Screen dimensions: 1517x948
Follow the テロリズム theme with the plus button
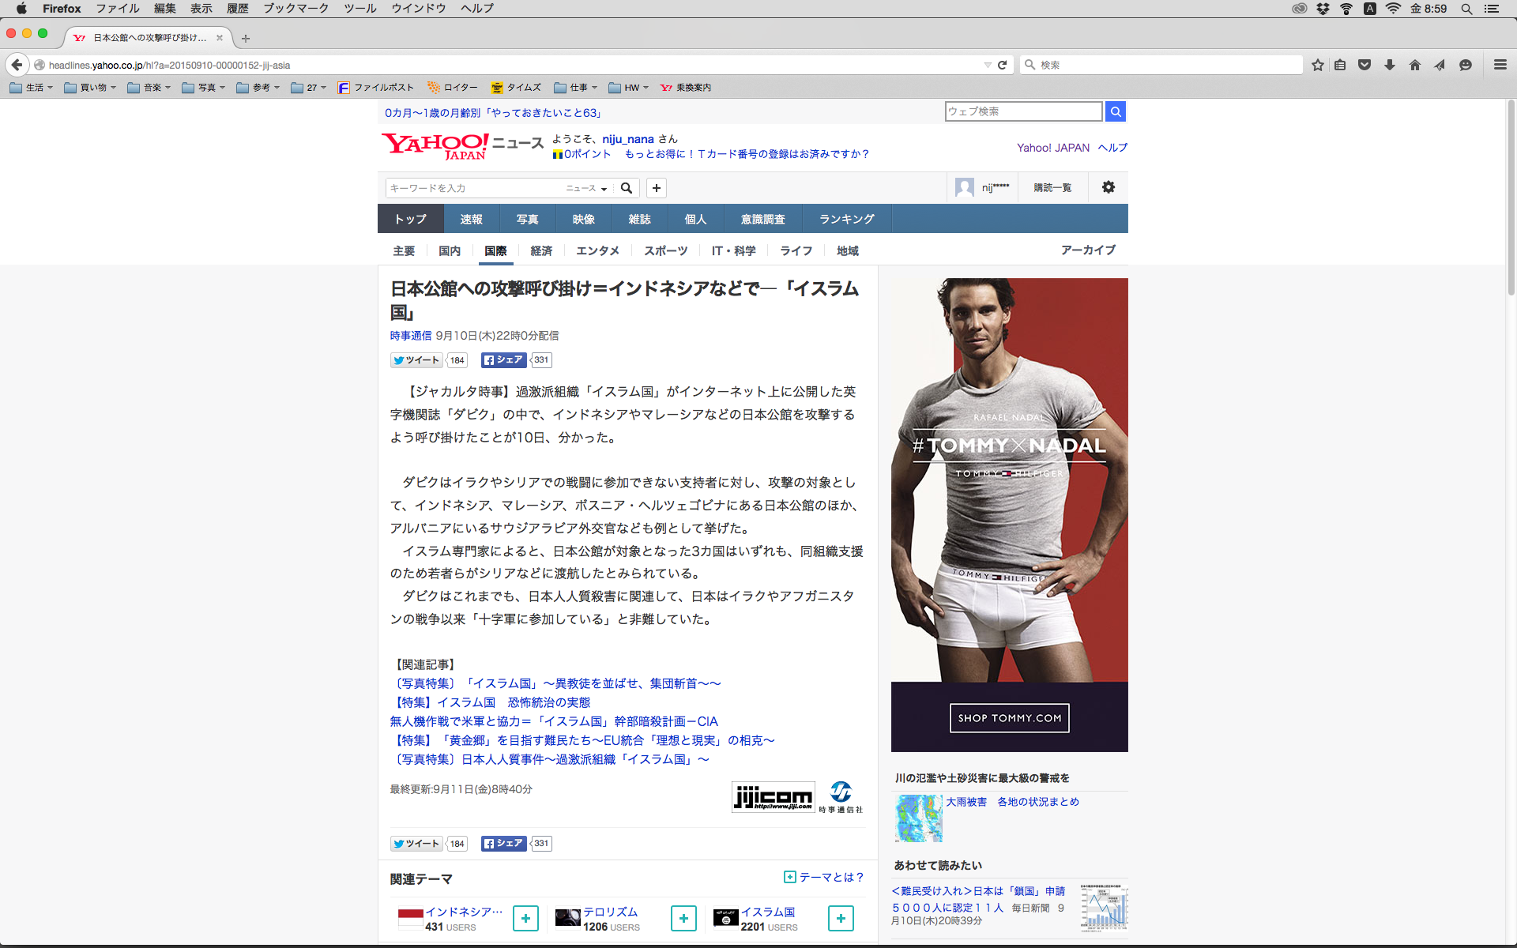coord(683,918)
